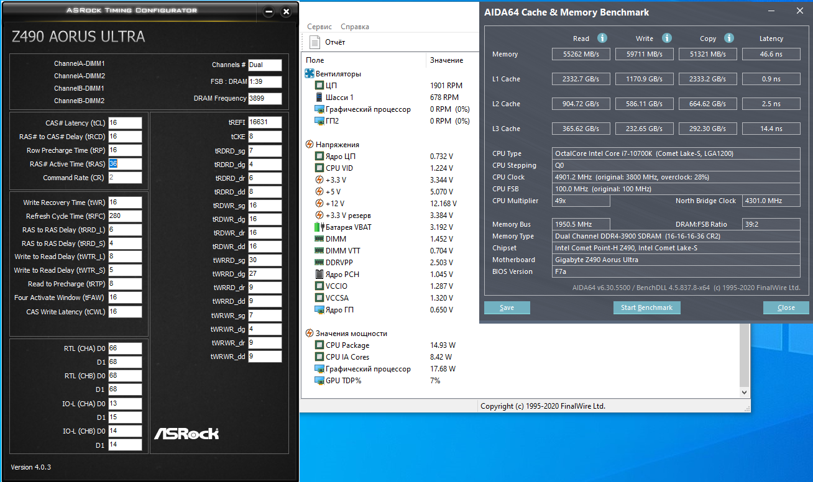Click the Ядро PCH chipset icon
This screenshot has width=813, height=482.
(319, 274)
